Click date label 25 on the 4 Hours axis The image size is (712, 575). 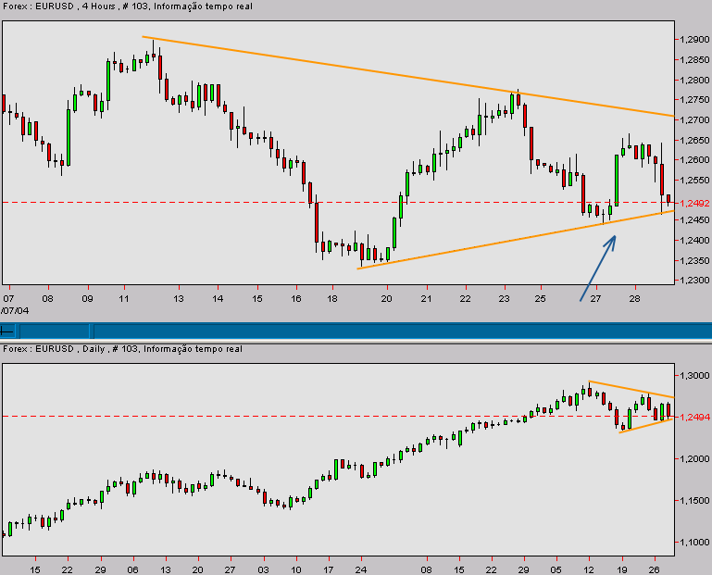(x=541, y=298)
